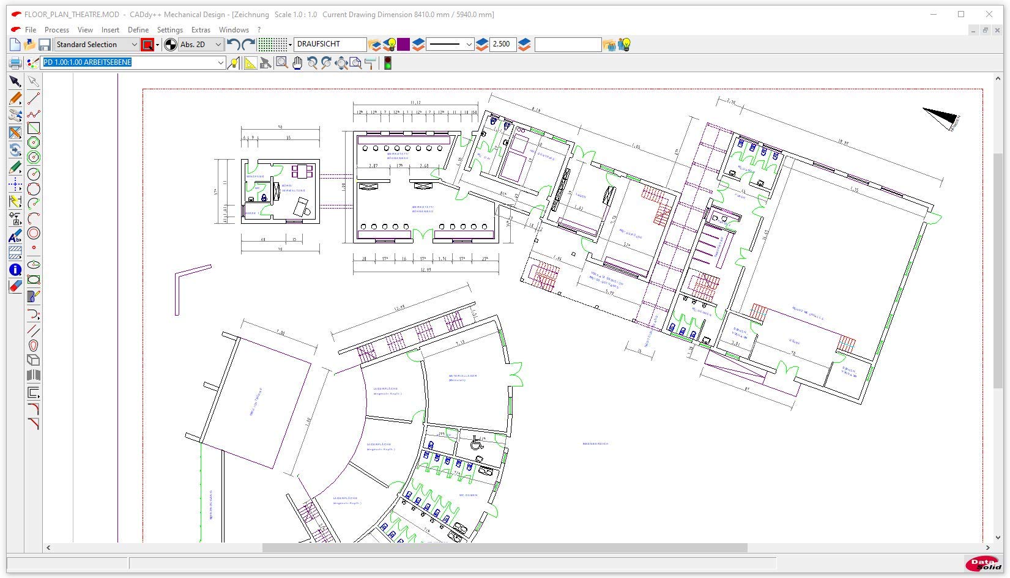This screenshot has height=578, width=1010.
Task: Open the Insert menu
Action: coord(110,29)
